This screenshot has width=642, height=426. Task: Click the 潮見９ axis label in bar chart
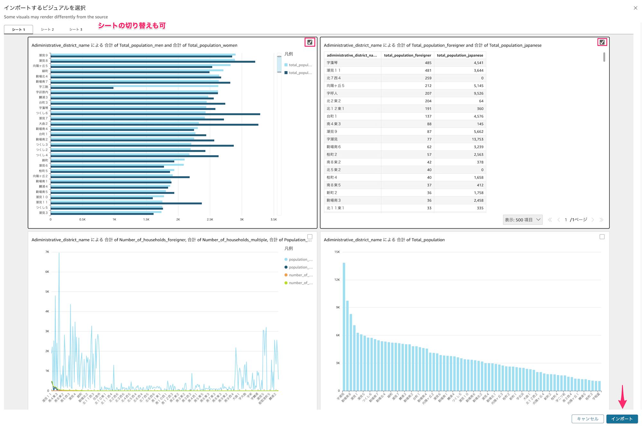pyautogui.click(x=43, y=55)
